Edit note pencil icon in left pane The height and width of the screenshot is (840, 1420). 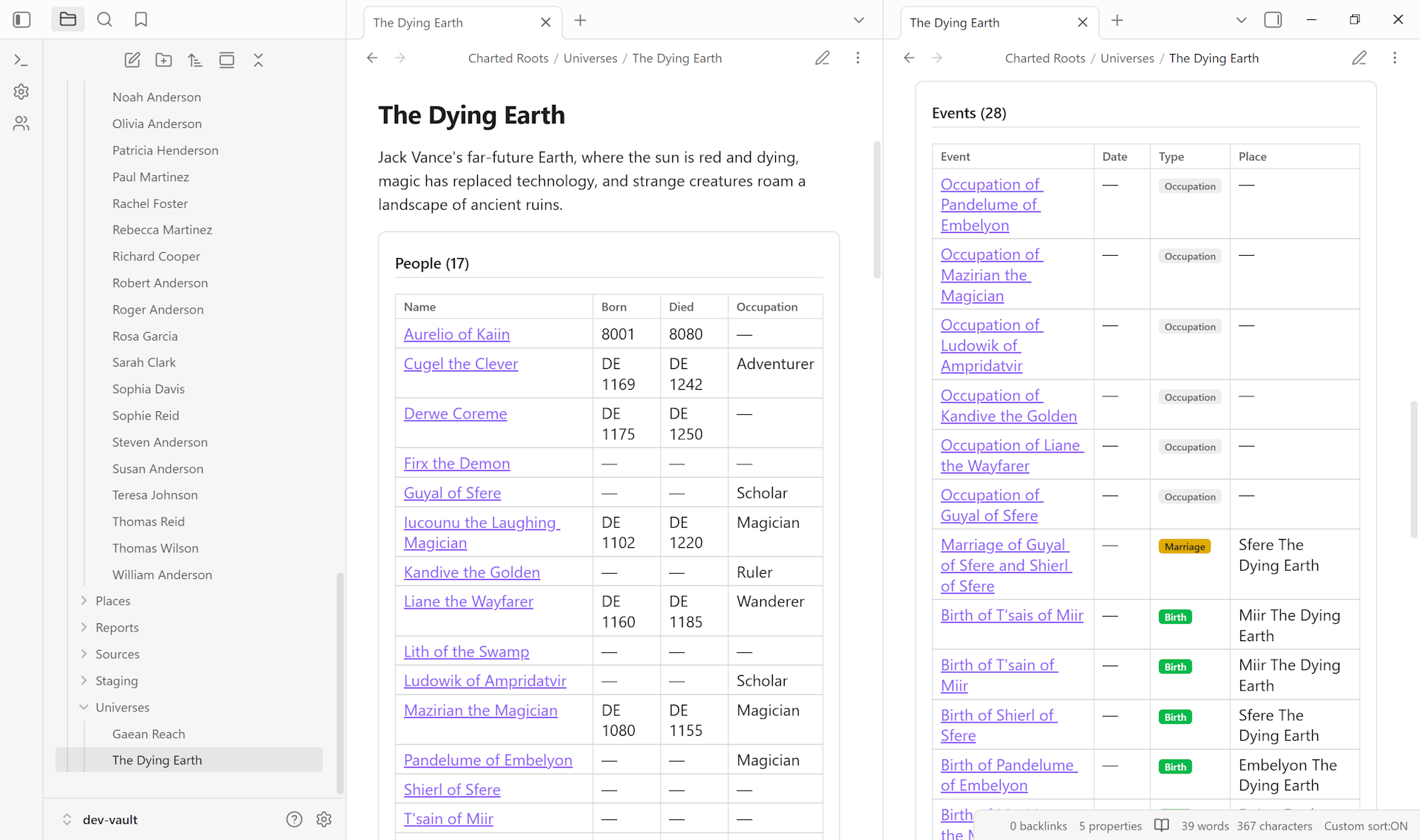click(822, 58)
